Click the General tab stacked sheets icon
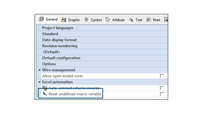This screenshot has height=114, width=203. pyautogui.click(x=41, y=19)
